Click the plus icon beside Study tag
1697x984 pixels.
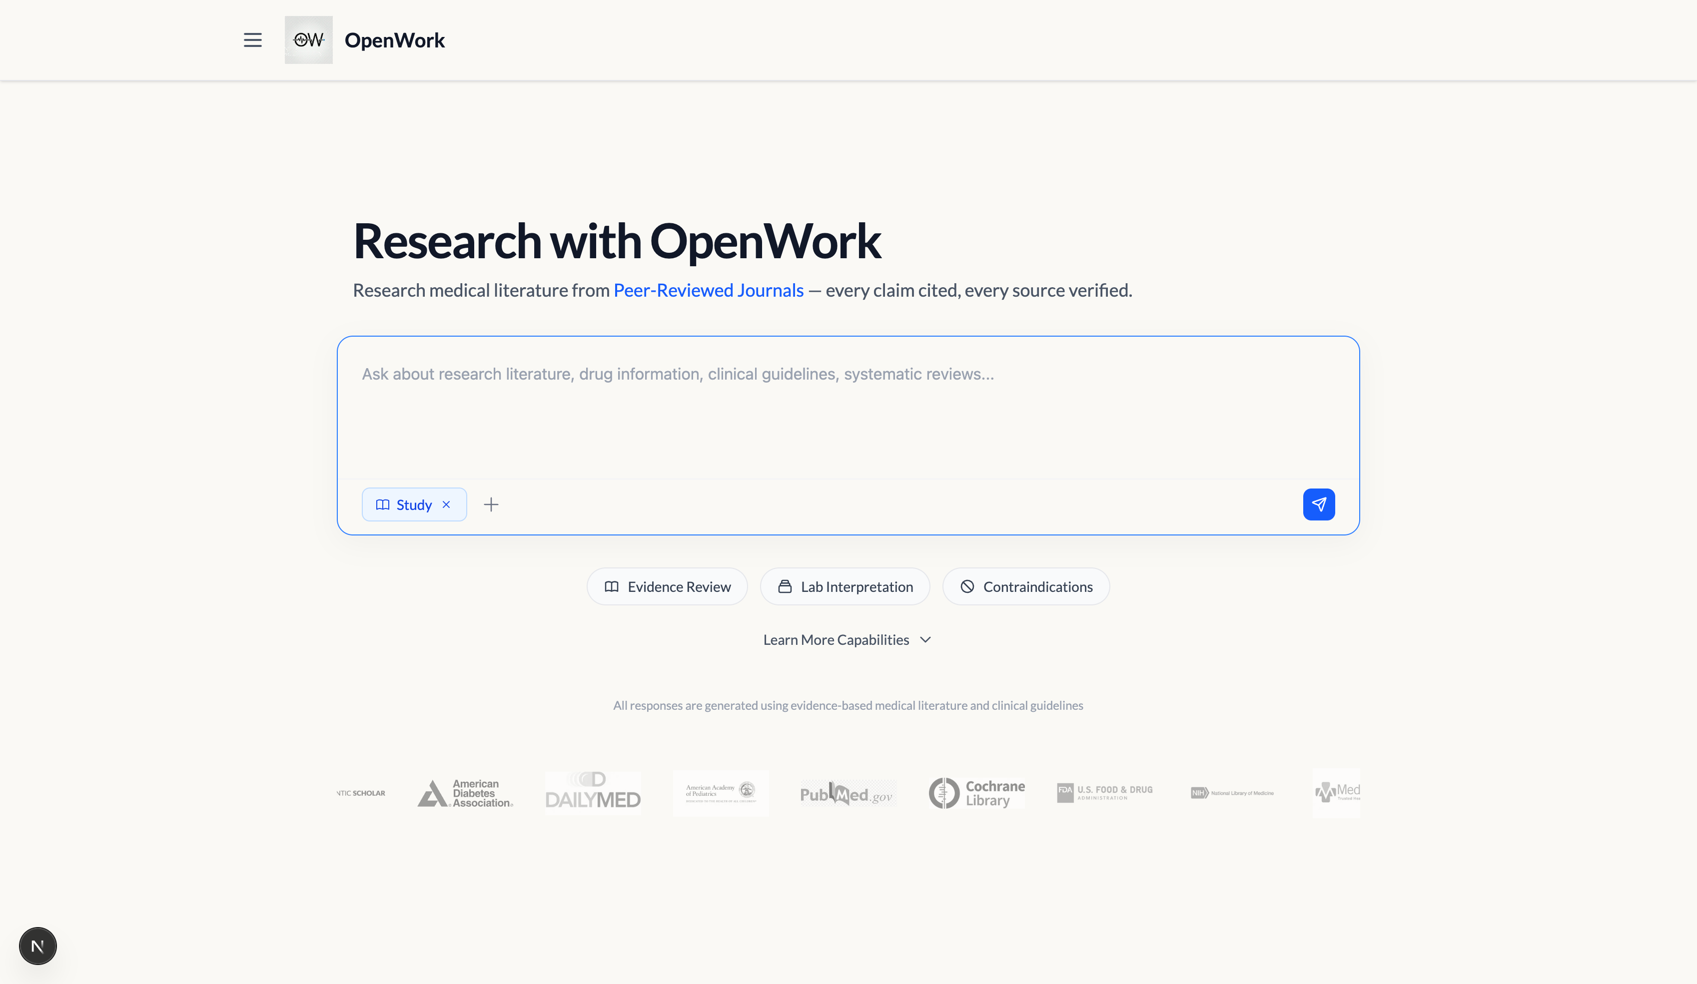(491, 504)
